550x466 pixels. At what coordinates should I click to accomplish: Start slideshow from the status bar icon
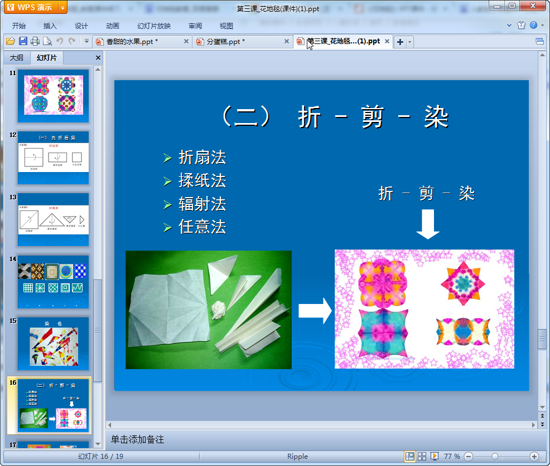[x=434, y=456]
